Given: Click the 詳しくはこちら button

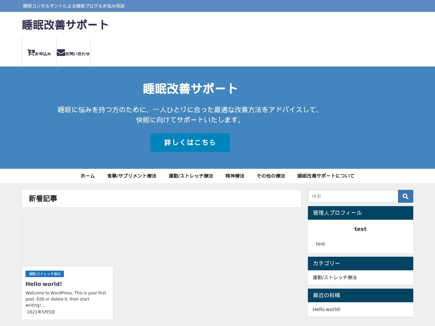Looking at the screenshot, I should click(x=190, y=143).
